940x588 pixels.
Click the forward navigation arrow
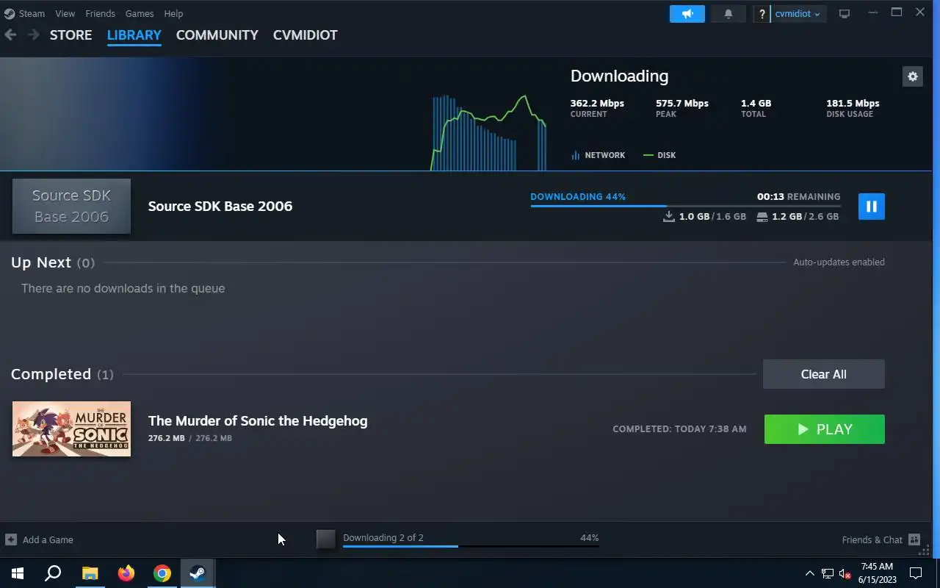[34, 35]
